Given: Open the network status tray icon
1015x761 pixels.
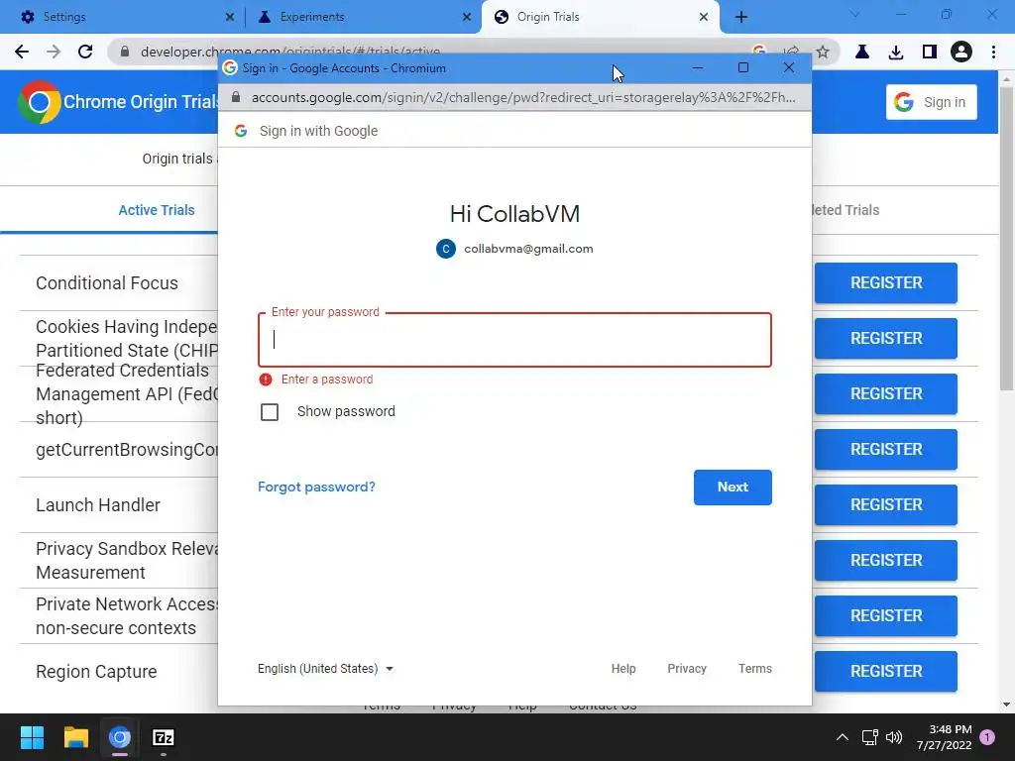Looking at the screenshot, I should [869, 737].
